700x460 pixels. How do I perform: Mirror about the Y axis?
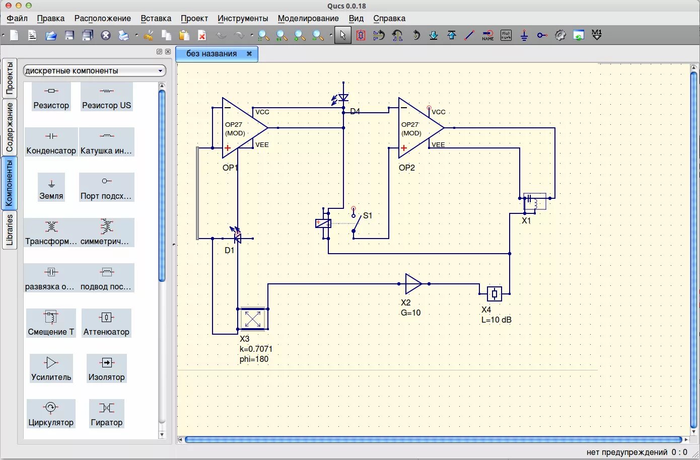coord(397,35)
